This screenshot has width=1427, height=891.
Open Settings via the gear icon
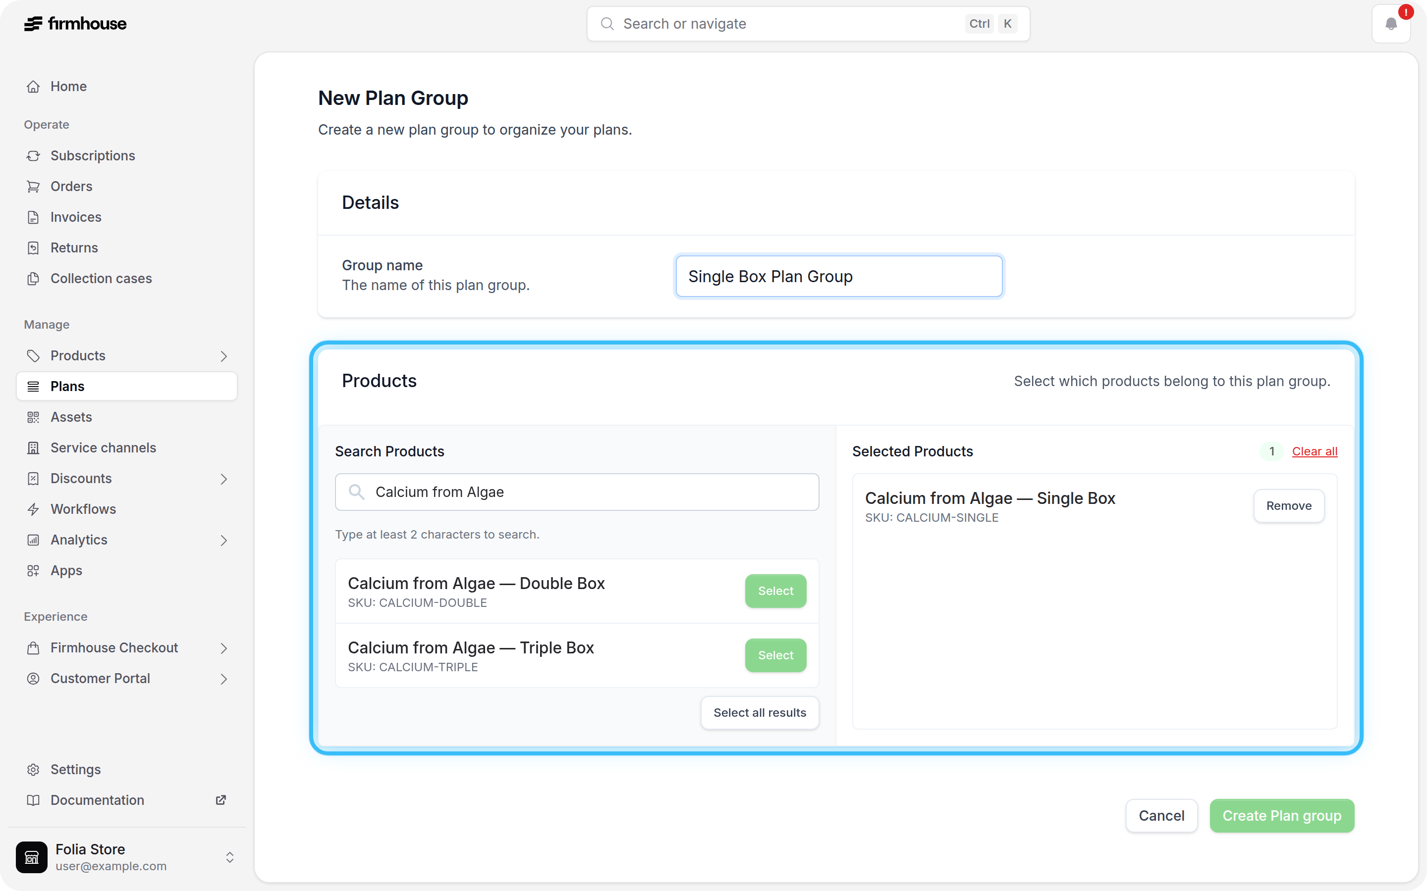pos(34,770)
